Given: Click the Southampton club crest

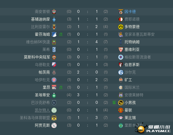Looking at the screenshot, I should point(54,12).
